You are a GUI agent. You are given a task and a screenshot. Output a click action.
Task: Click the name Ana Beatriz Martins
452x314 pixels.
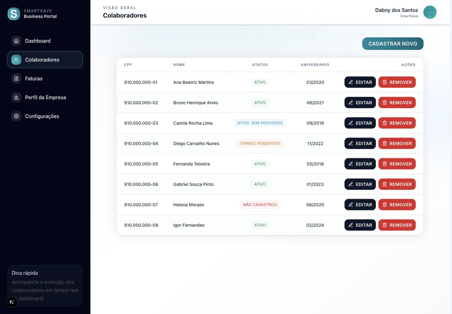(x=193, y=82)
